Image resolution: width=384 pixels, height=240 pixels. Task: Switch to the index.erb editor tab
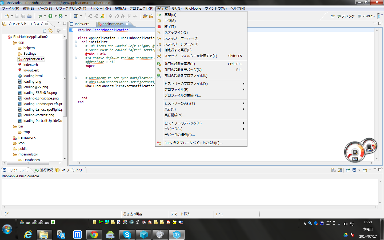point(82,24)
